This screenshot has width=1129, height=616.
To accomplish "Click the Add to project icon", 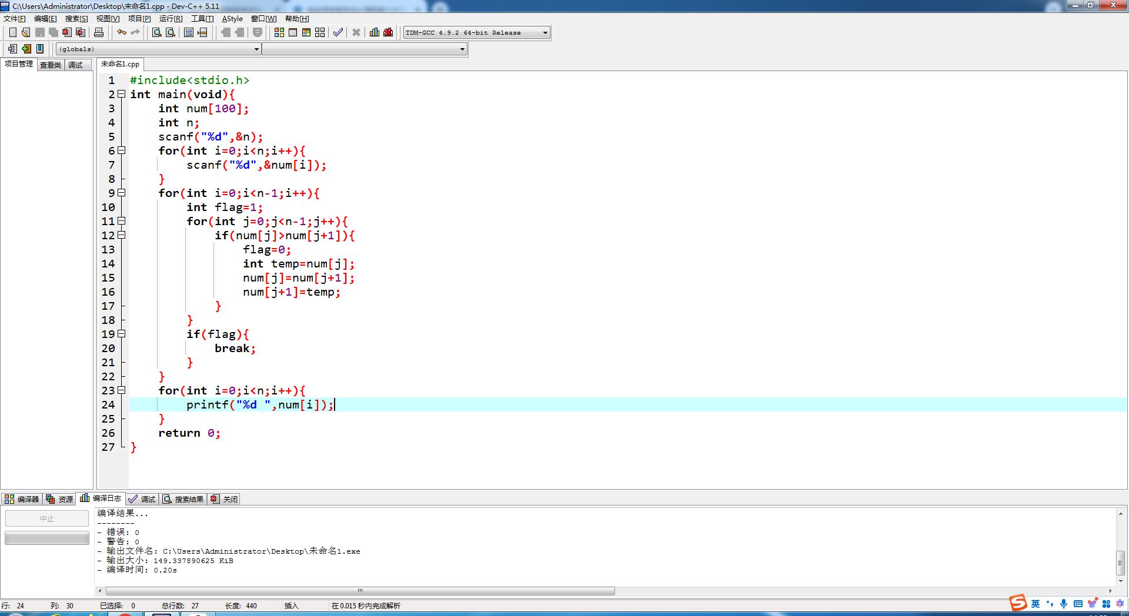I will coord(26,49).
